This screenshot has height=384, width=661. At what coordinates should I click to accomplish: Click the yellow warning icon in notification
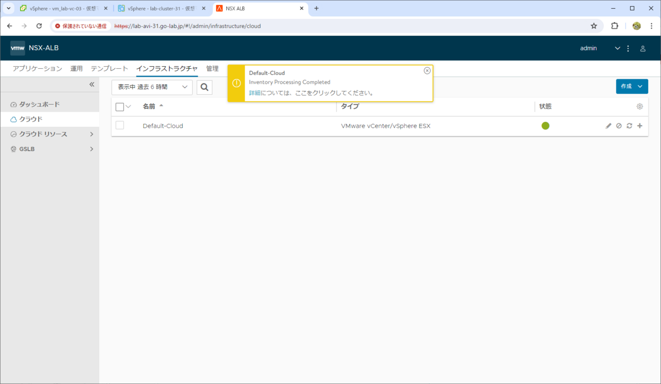pos(236,83)
